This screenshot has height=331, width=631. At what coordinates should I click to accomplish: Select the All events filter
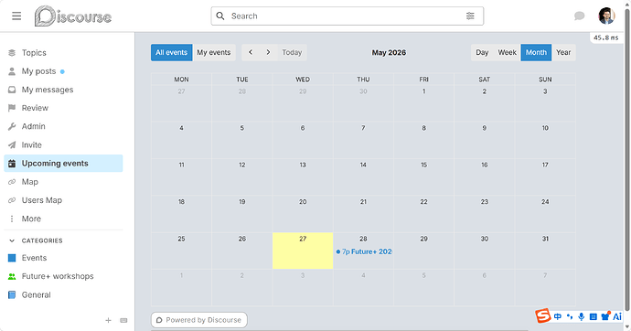171,53
